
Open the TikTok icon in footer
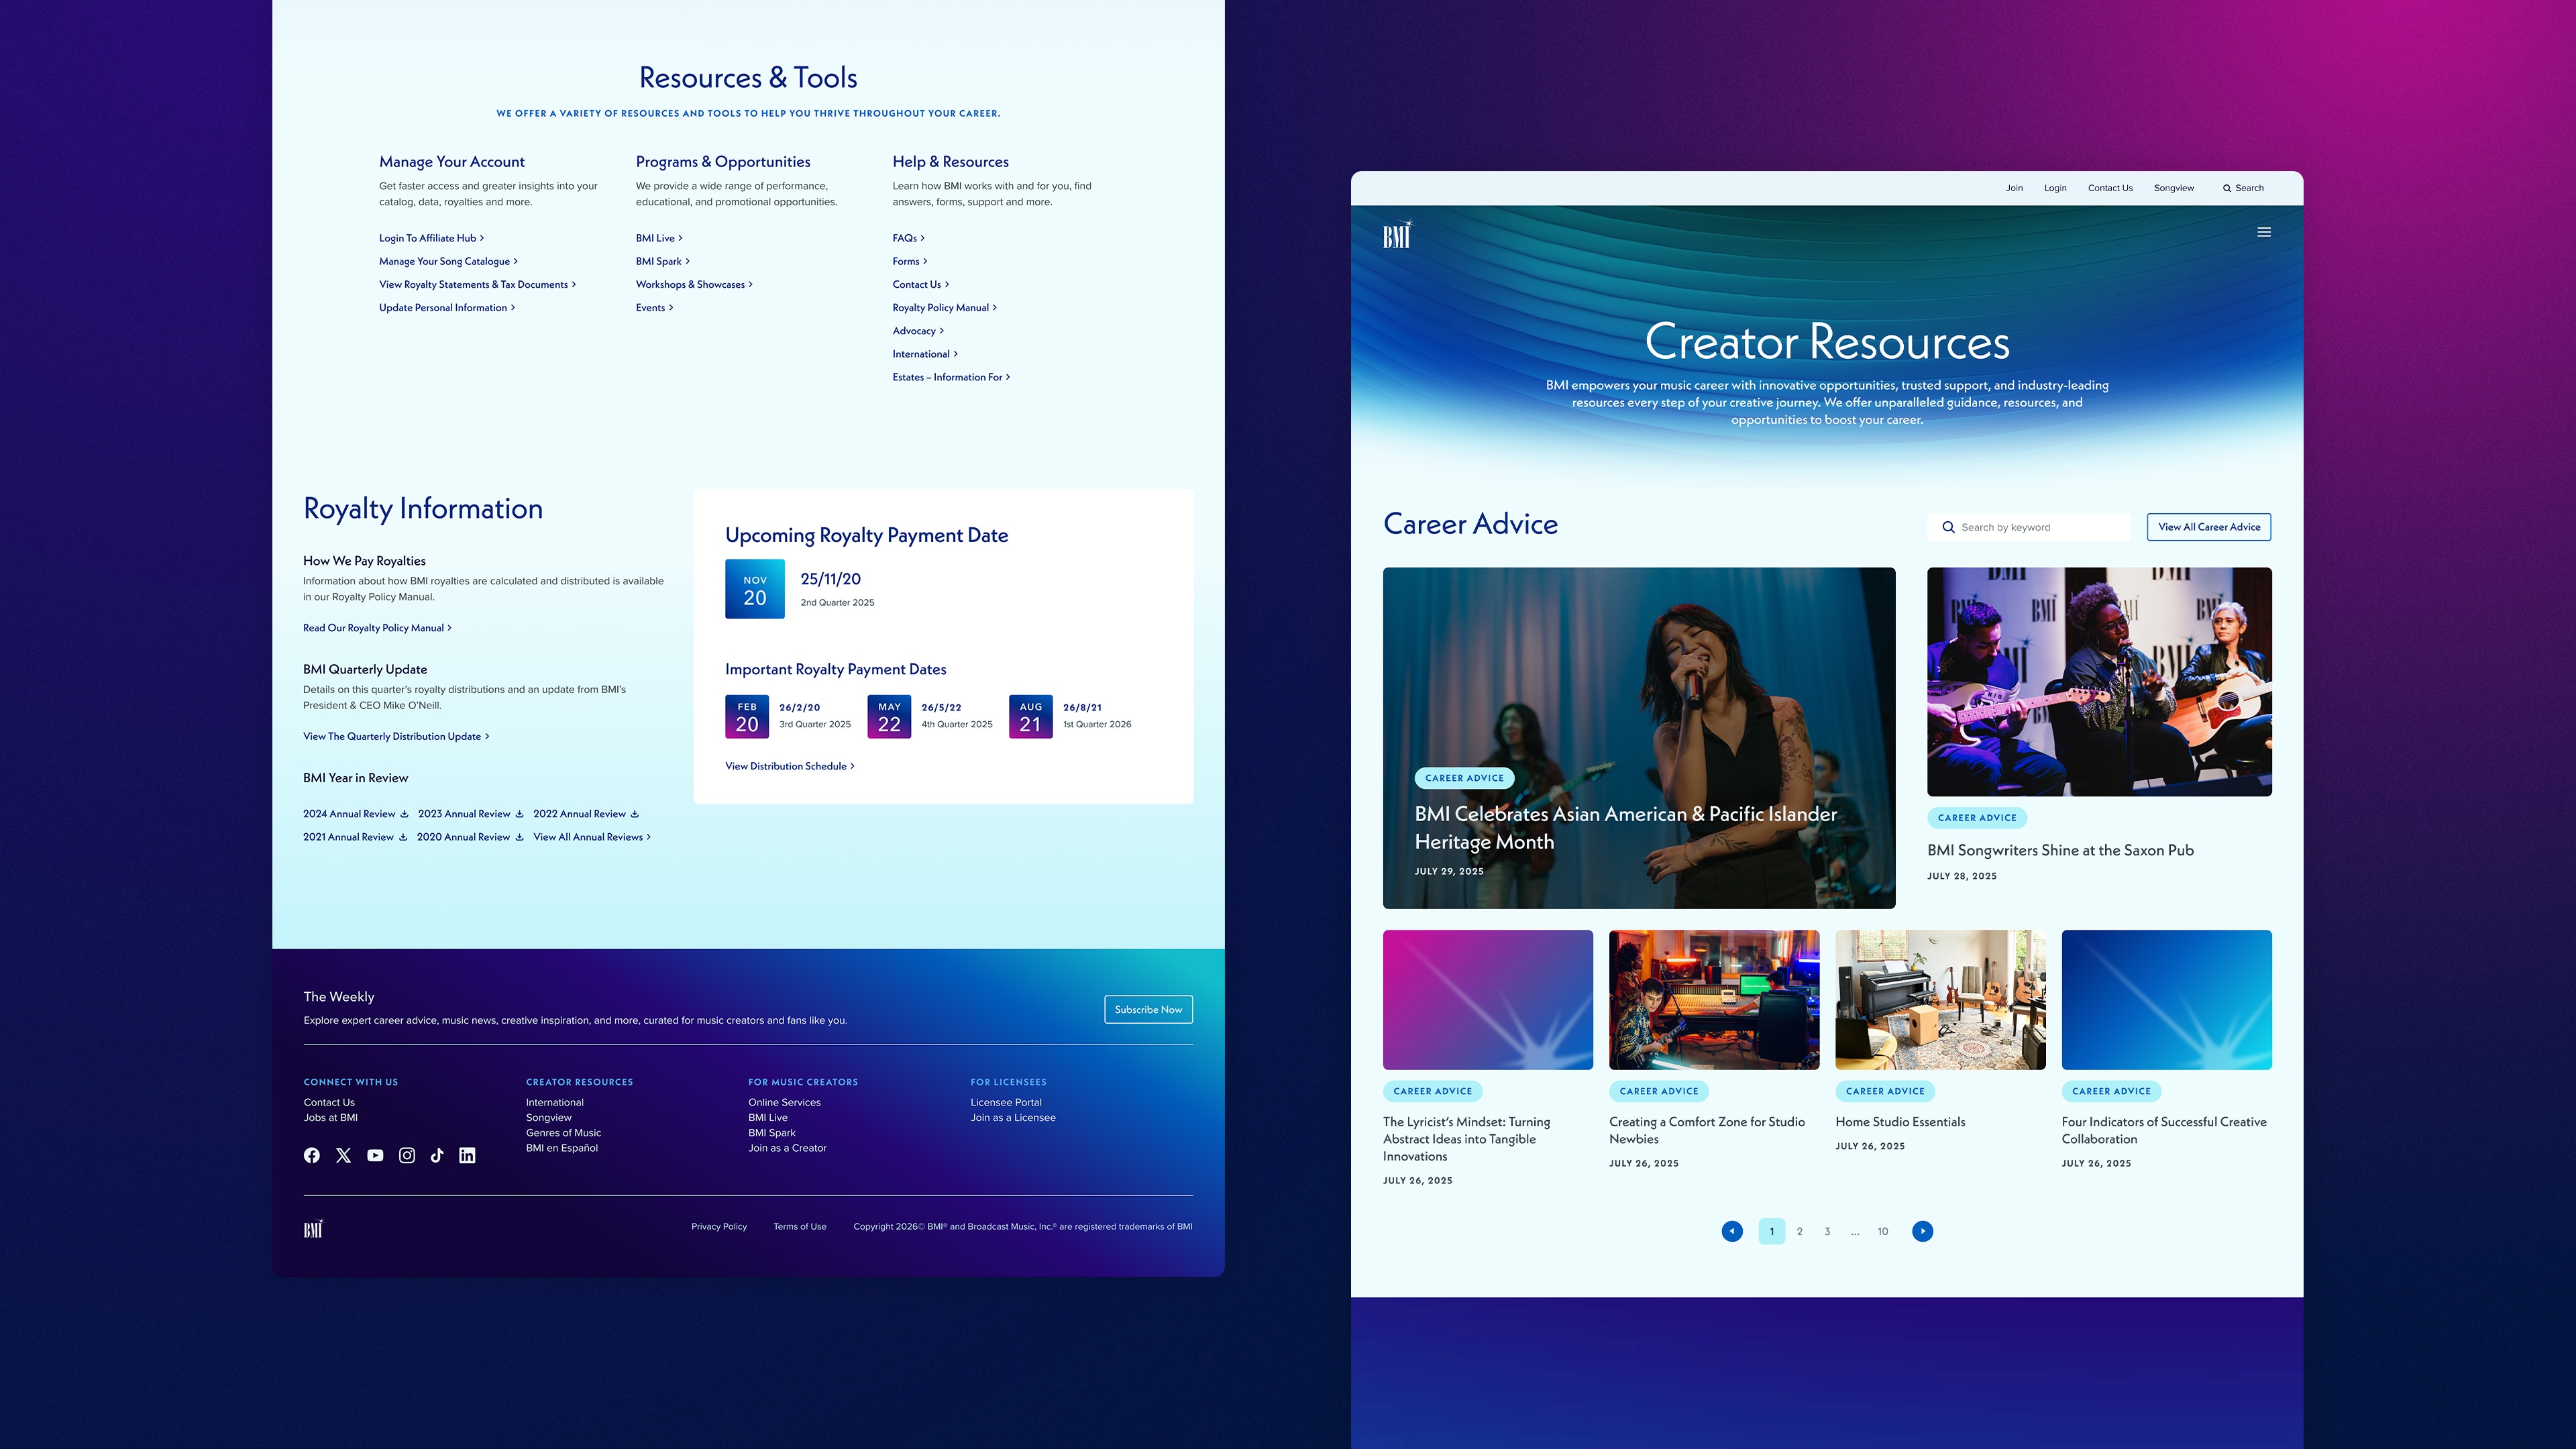[x=437, y=1155]
